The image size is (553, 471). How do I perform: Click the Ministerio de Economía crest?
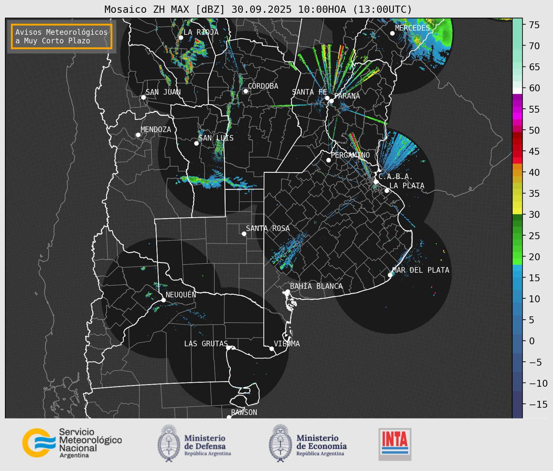tap(281, 443)
